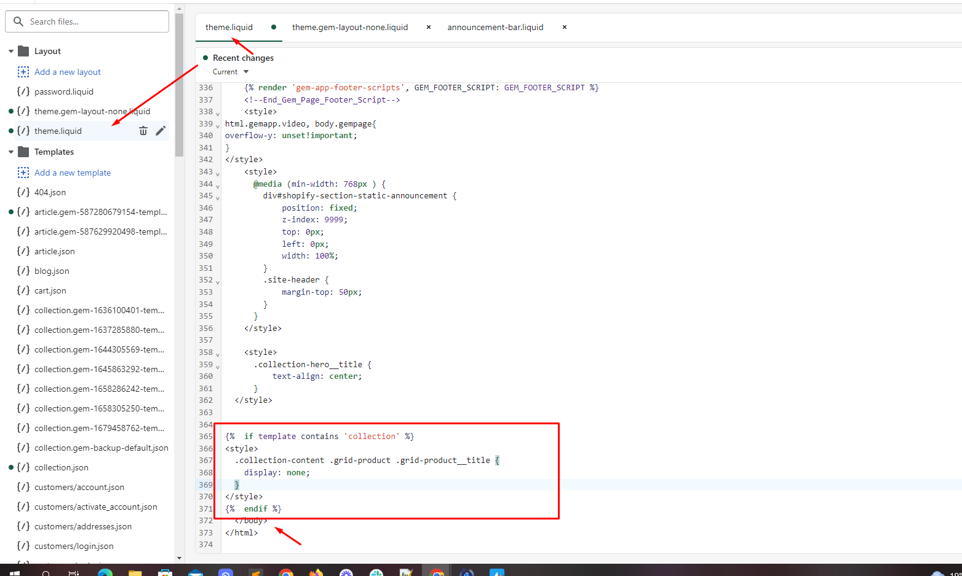Click the file icon next to 404.json
Image resolution: width=962 pixels, height=576 pixels.
(x=23, y=192)
